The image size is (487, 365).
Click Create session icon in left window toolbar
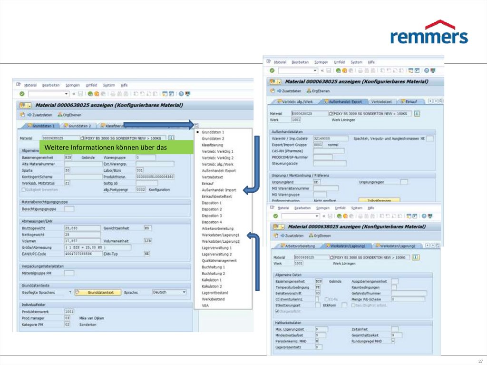(165, 94)
